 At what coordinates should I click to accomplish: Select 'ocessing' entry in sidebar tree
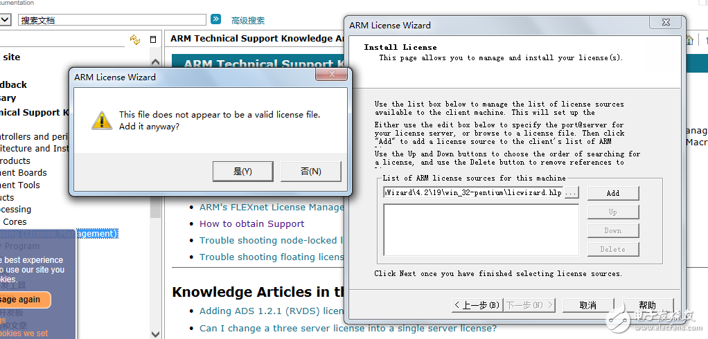[16, 209]
